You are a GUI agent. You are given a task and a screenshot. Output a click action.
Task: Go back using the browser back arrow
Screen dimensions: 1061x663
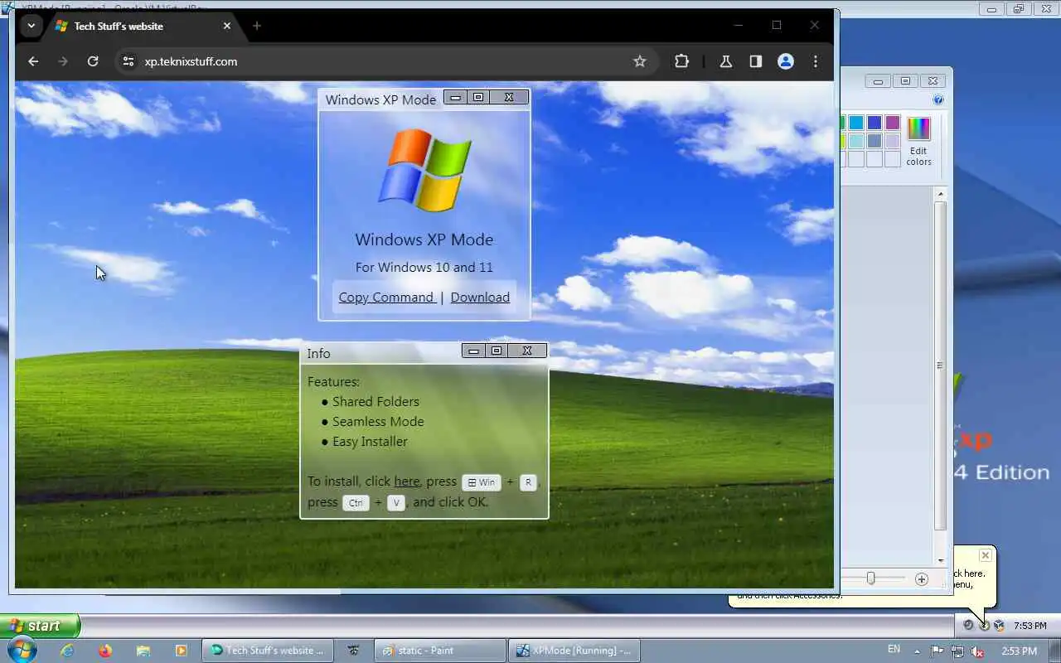click(x=33, y=61)
